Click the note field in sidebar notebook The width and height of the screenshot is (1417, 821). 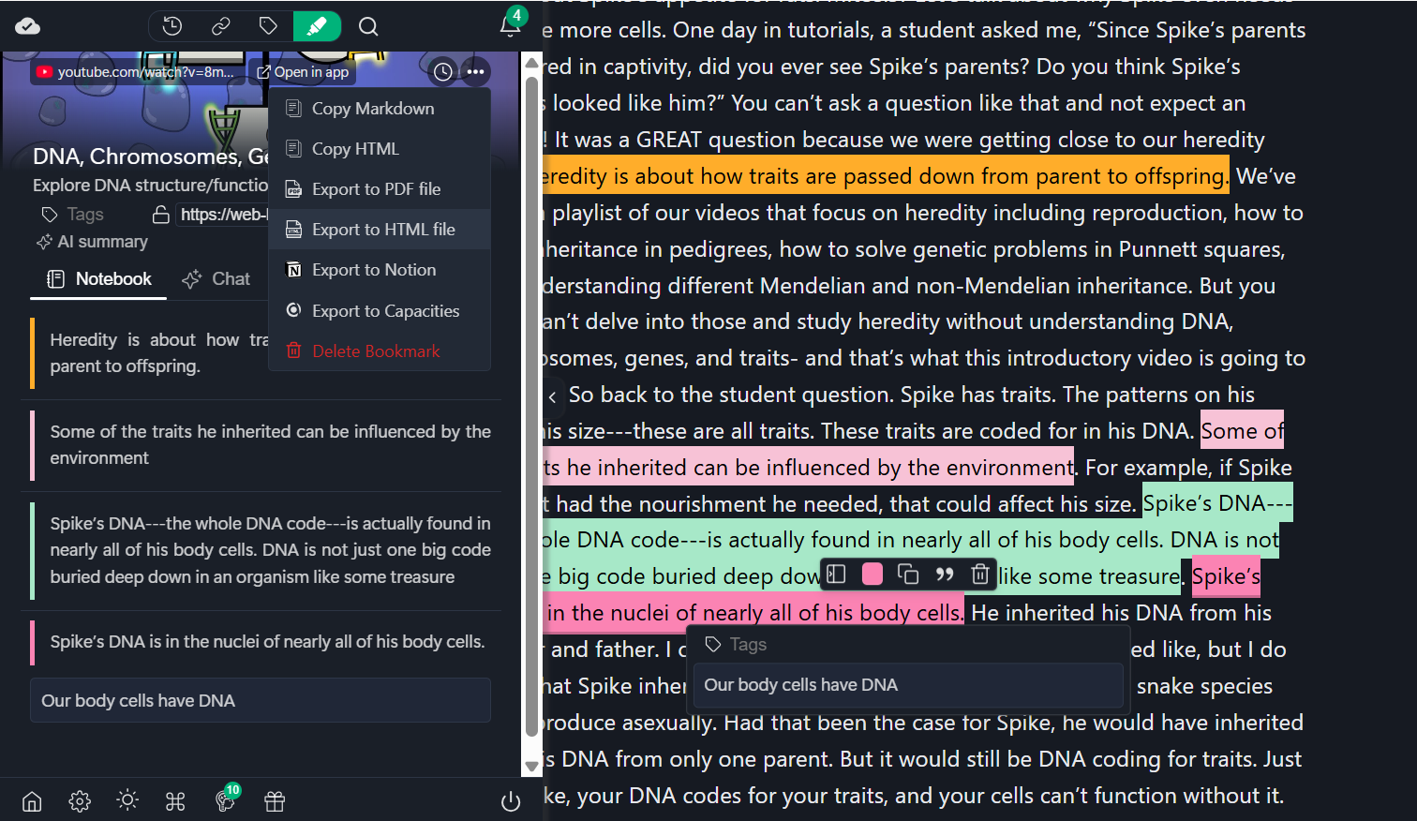coord(261,700)
